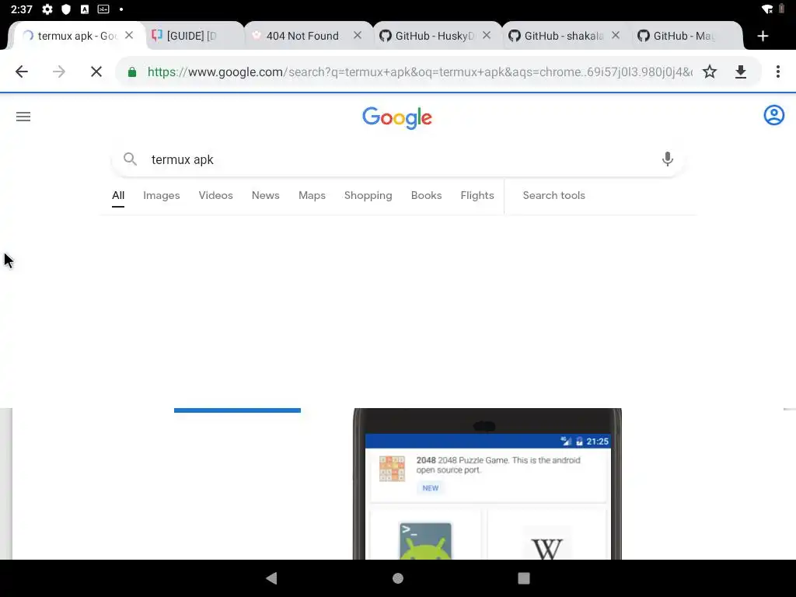
Task: Show Videos search results
Action: click(216, 195)
